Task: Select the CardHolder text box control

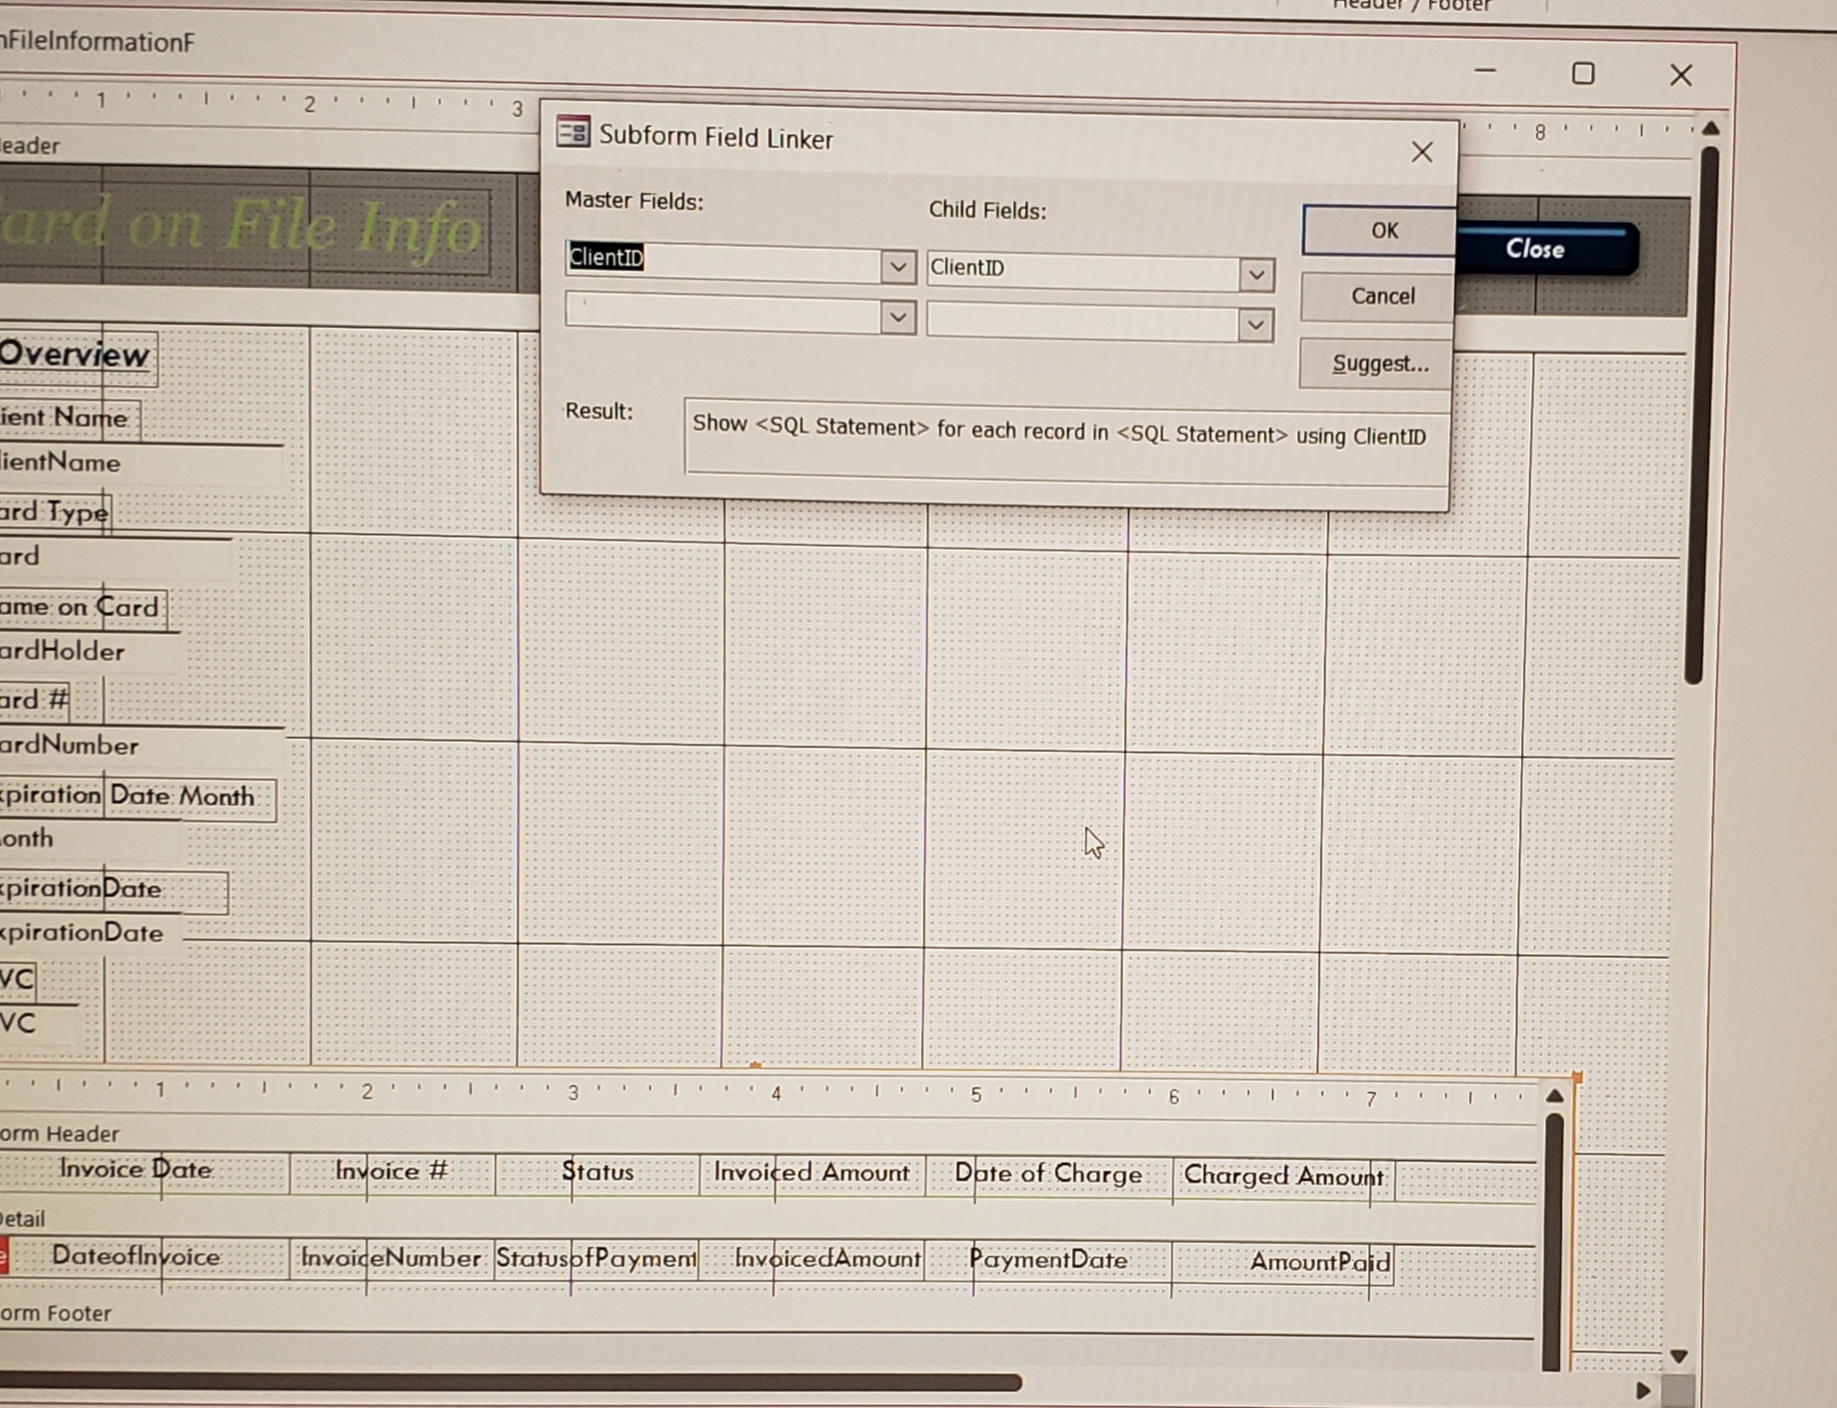Action: [x=89, y=651]
